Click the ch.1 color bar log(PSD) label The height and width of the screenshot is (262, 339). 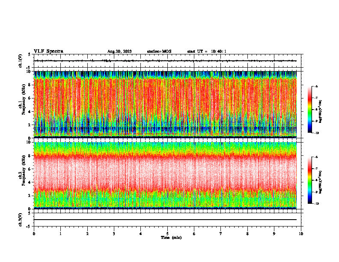[321, 112]
